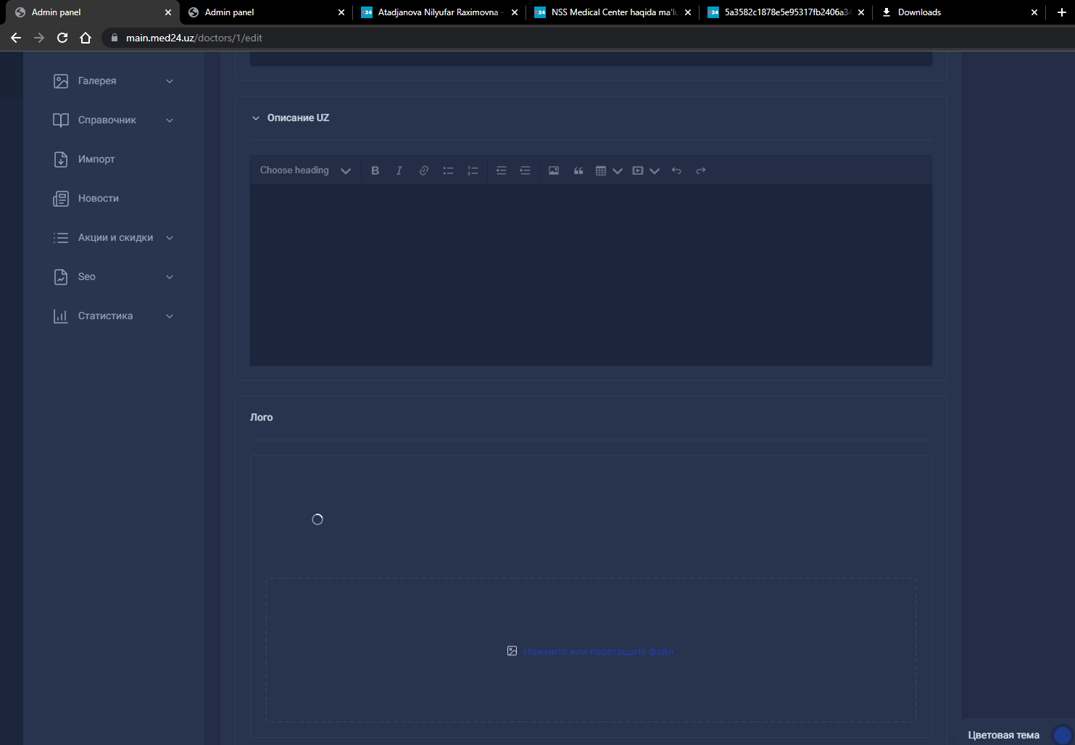Open the insert media menu

point(646,170)
